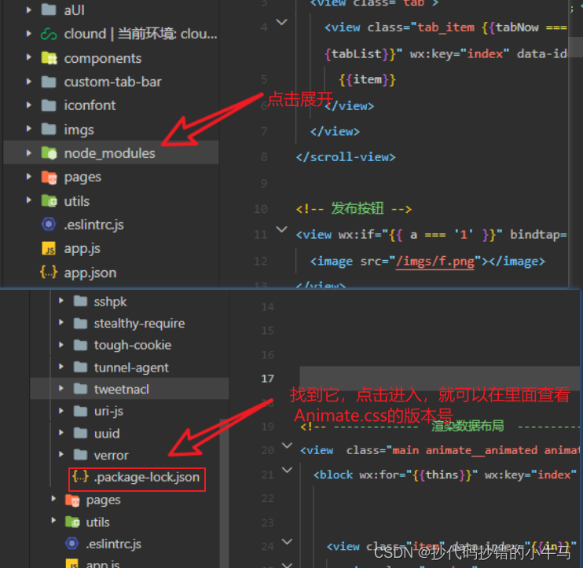This screenshot has height=568, width=583.
Task: Click the custom-tab-bar folder icon
Action: point(49,82)
